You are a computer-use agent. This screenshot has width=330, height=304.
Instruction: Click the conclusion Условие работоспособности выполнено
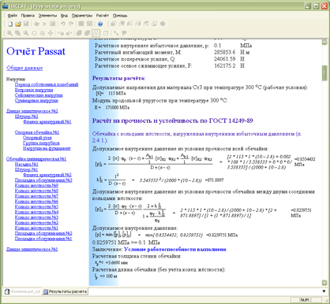pos(175,250)
